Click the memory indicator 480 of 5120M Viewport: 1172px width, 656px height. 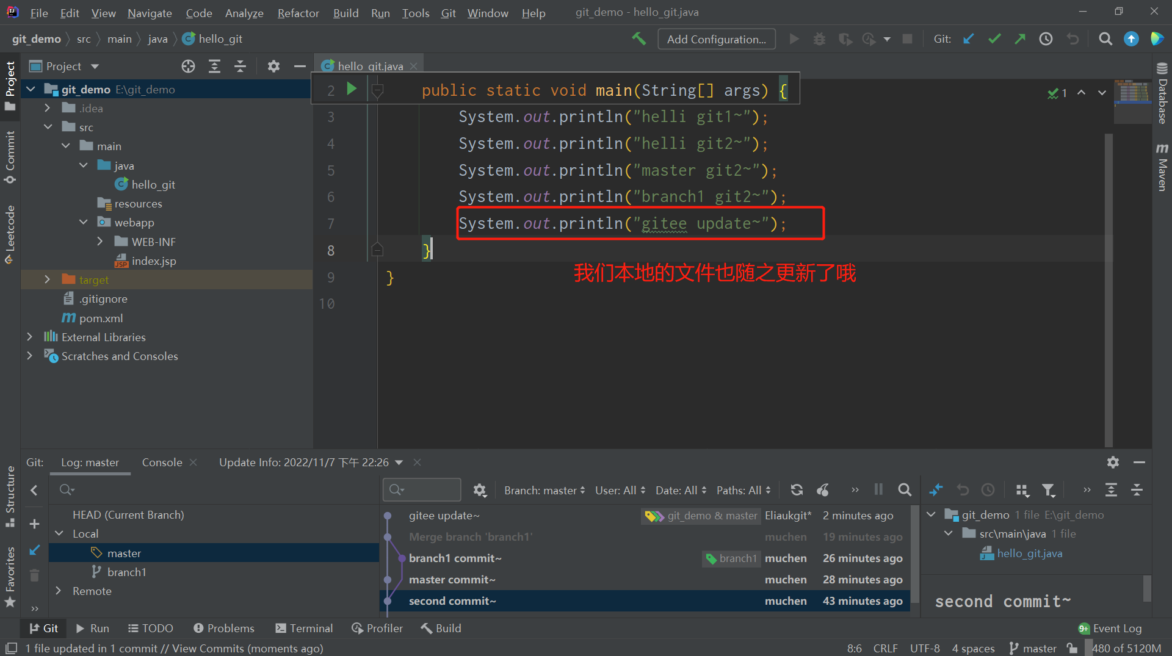[1126, 648]
